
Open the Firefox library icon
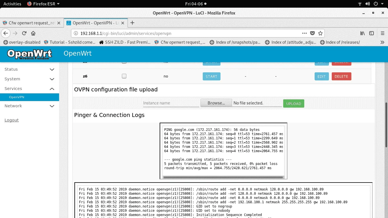coord(363,33)
